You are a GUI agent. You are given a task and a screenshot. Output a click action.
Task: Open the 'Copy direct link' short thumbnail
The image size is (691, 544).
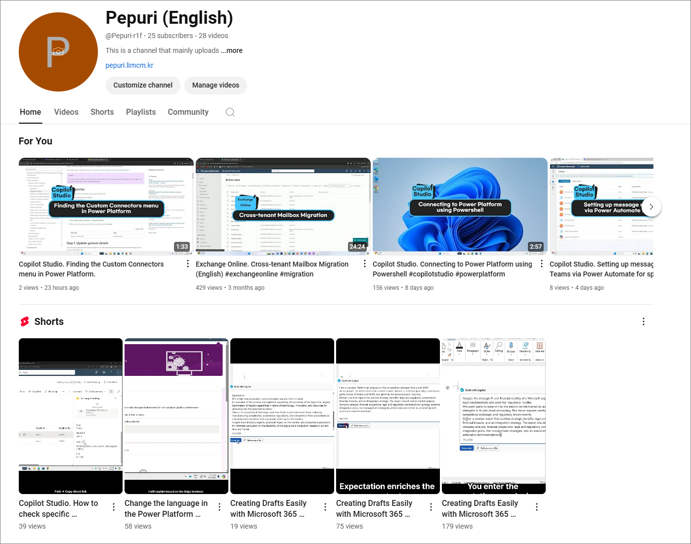tap(71, 416)
